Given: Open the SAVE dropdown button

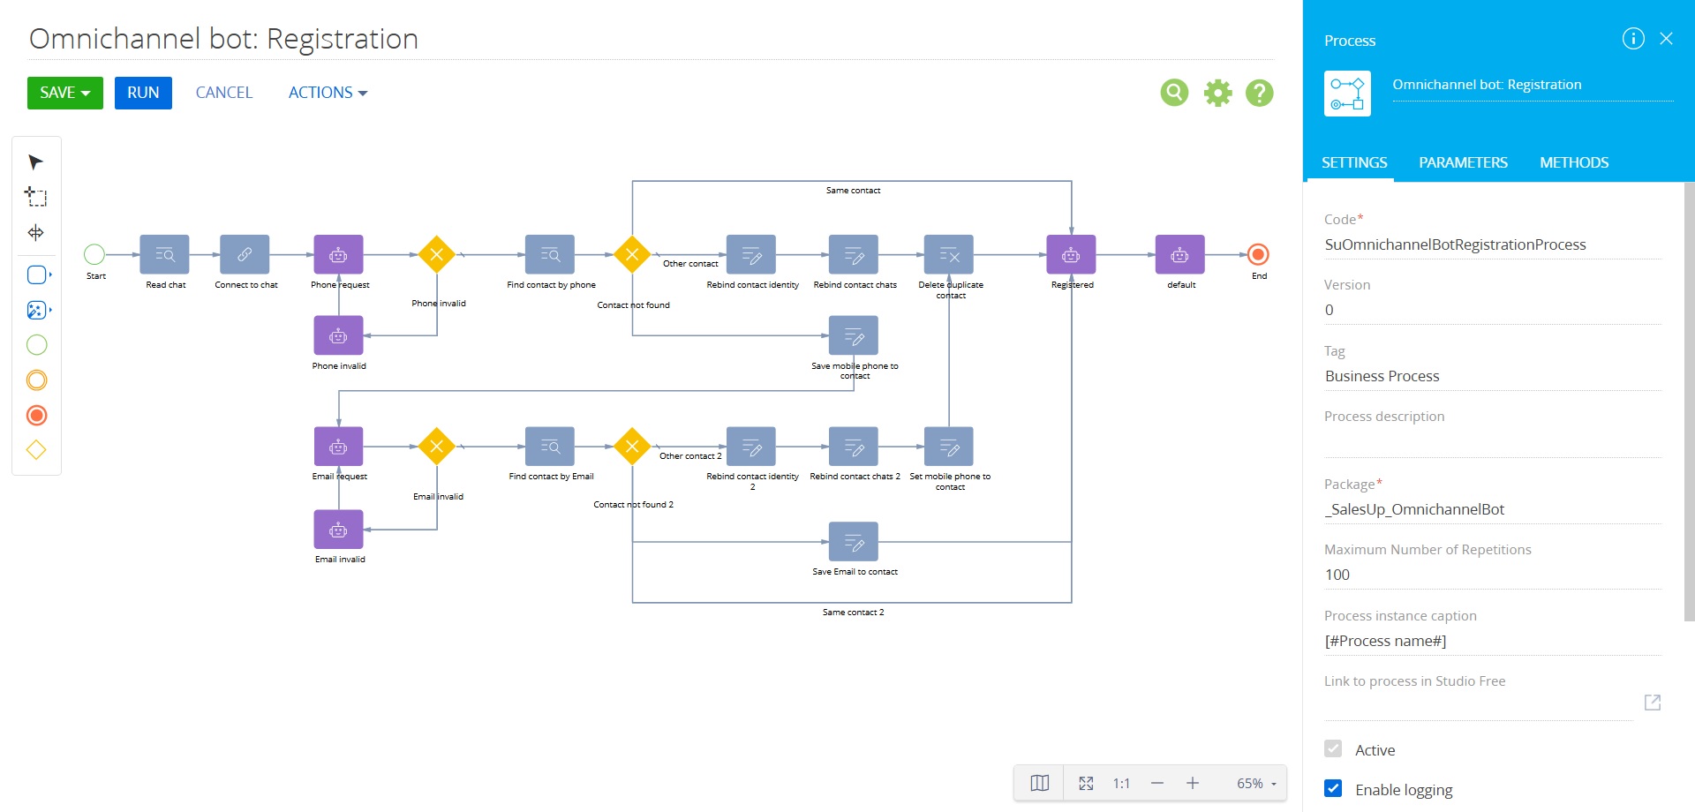Looking at the screenshot, I should tap(65, 93).
